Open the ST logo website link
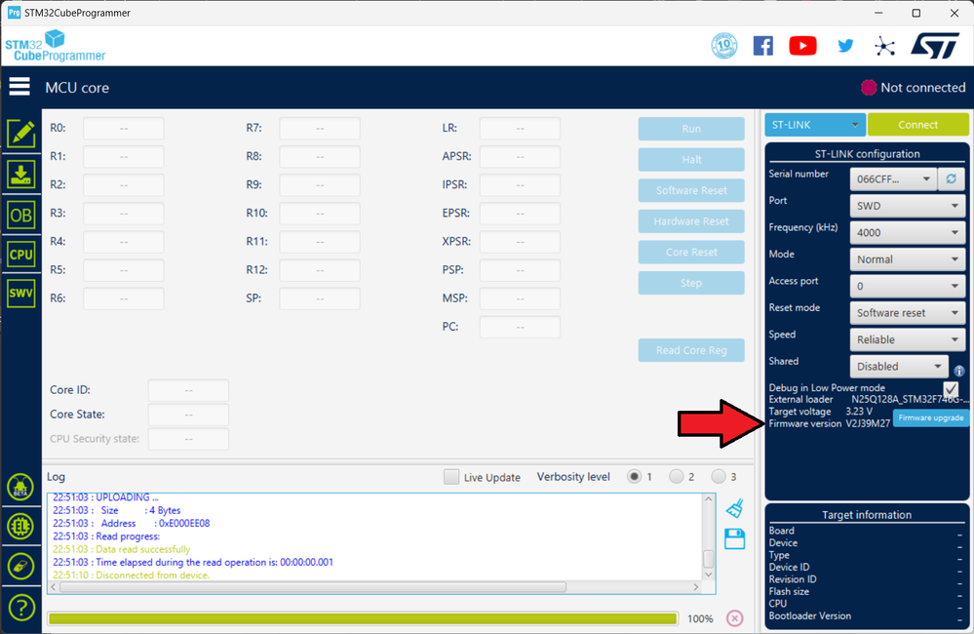 point(935,46)
